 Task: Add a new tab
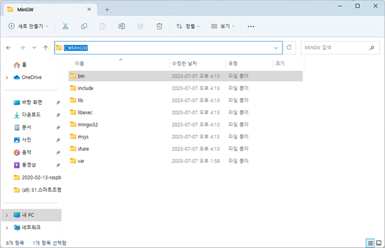[107, 10]
